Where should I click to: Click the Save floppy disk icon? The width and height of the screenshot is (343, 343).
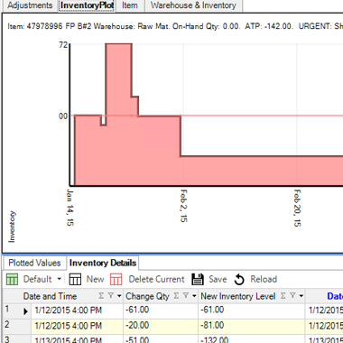pyautogui.click(x=198, y=279)
